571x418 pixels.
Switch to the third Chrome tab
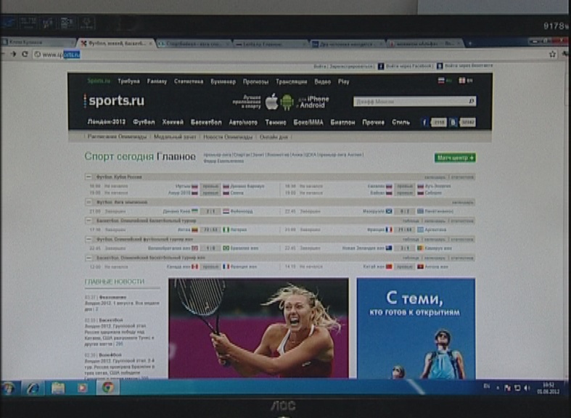click(195, 44)
